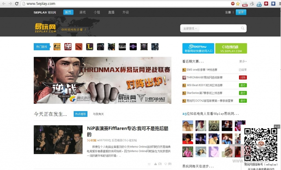Open the green CS在线约战 button
This screenshot has height=170, width=281.
pos(231,49)
